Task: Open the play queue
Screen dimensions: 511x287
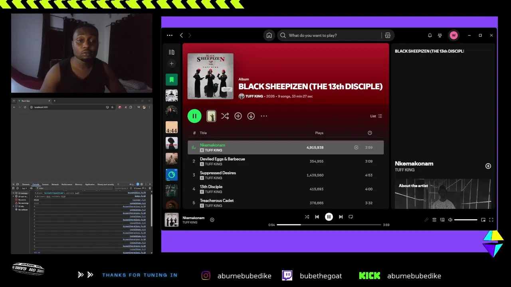Action: pyautogui.click(x=434, y=220)
